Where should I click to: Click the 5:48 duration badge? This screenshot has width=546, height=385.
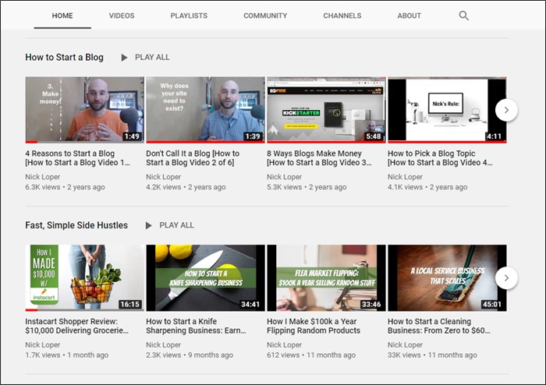(374, 136)
